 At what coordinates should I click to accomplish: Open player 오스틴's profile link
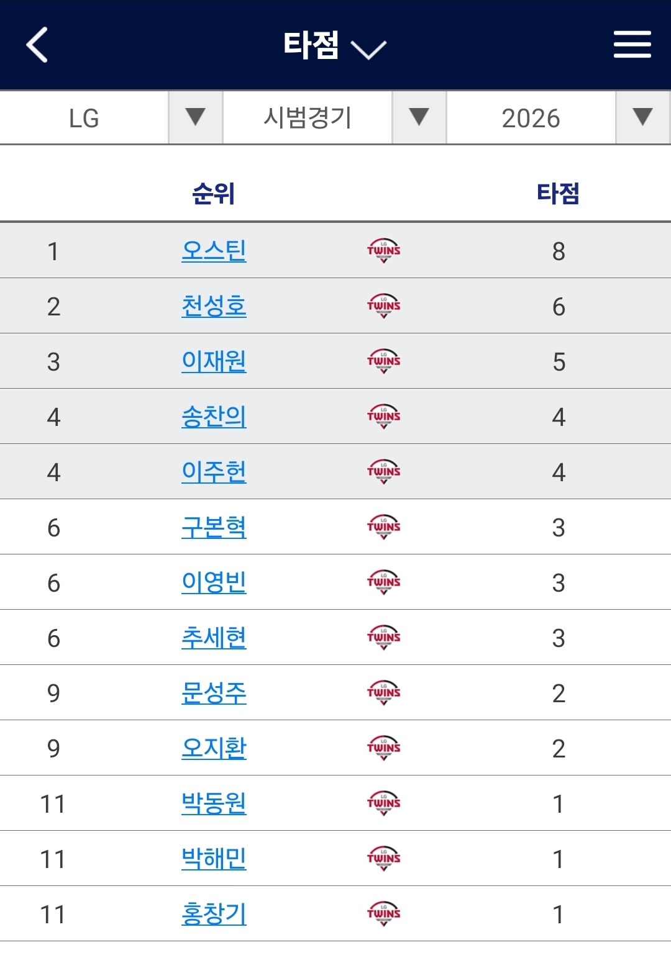click(214, 251)
